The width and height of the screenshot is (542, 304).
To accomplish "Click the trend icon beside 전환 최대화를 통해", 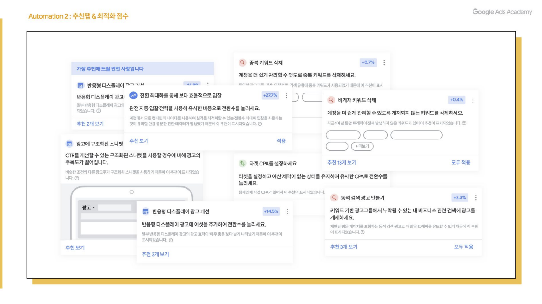I will point(133,95).
